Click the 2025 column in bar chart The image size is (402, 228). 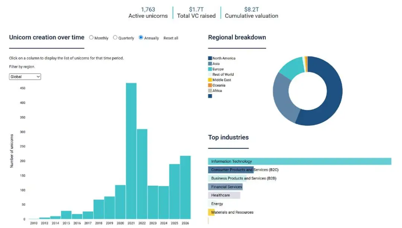pyautogui.click(x=175, y=192)
